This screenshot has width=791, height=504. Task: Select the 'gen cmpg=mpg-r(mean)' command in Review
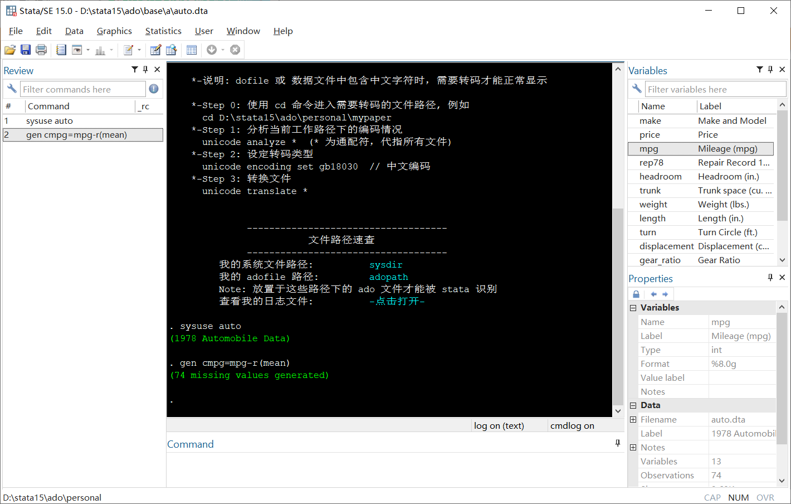[83, 135]
